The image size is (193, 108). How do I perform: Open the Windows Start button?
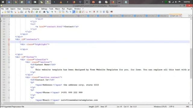[x=3, y=2]
